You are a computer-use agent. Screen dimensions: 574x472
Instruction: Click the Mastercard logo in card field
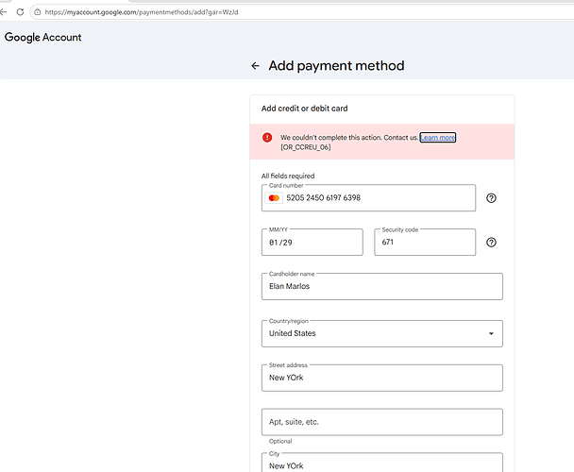[274, 198]
